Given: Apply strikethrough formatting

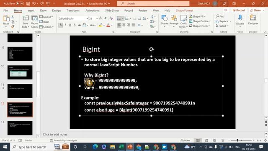Looking at the screenshot, I should point(80,25).
